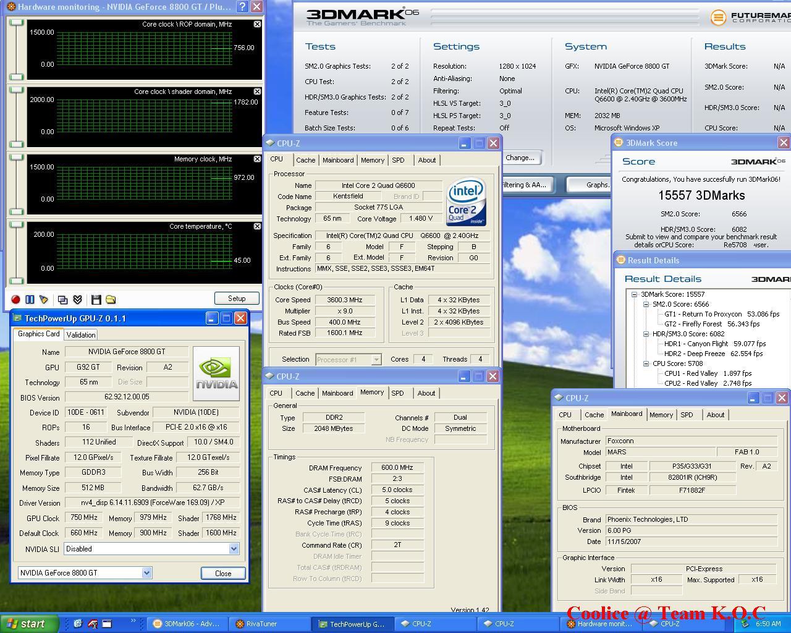This screenshot has height=633, width=791.
Task: Expand quick launch overflow chevron in taskbar
Action: (x=133, y=621)
